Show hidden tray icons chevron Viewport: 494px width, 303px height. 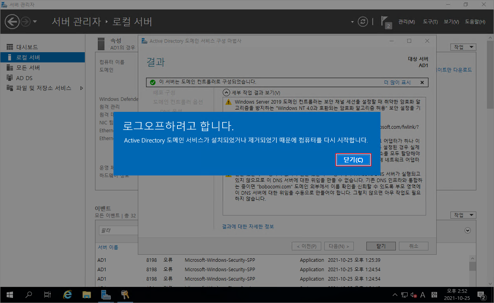pos(396,295)
